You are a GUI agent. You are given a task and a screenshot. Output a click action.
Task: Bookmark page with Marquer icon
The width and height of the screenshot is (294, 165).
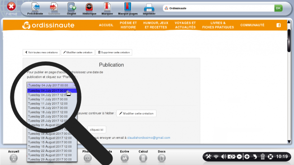coord(107,7)
